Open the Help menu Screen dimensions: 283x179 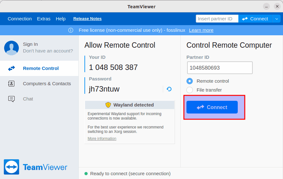(61, 19)
